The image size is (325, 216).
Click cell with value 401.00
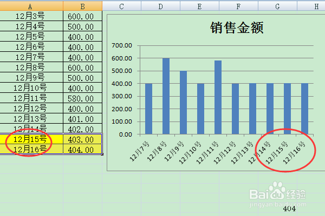click(82, 118)
